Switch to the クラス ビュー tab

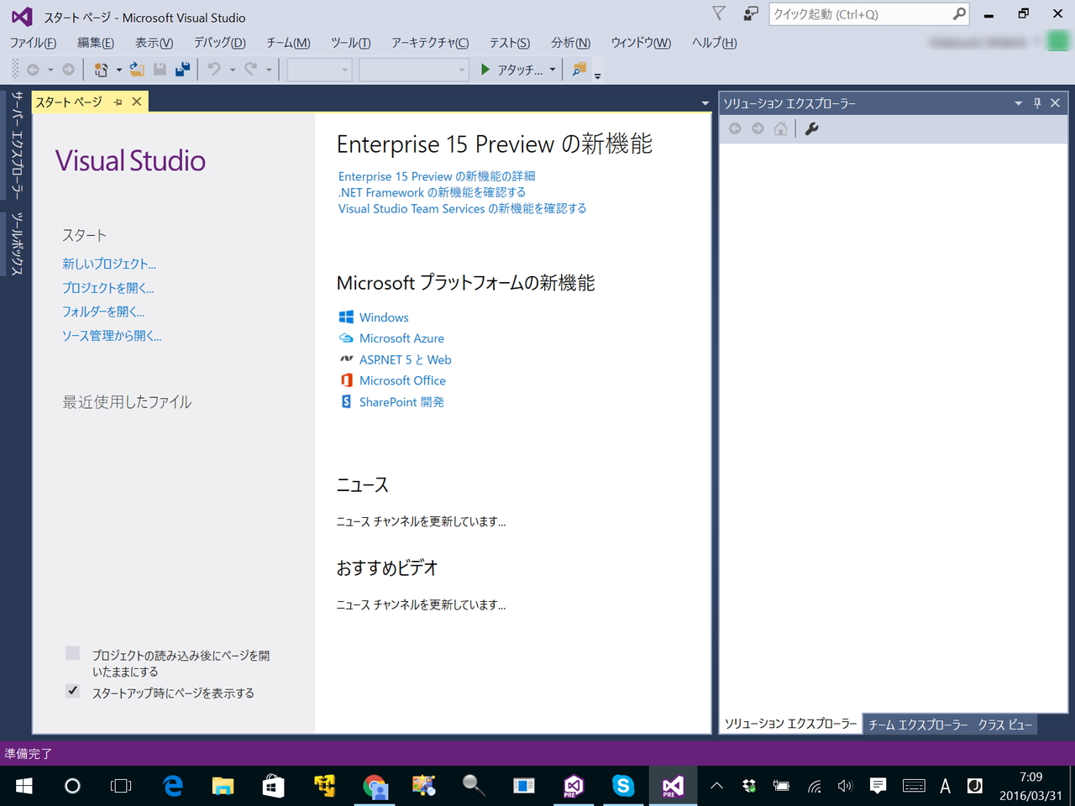1004,724
